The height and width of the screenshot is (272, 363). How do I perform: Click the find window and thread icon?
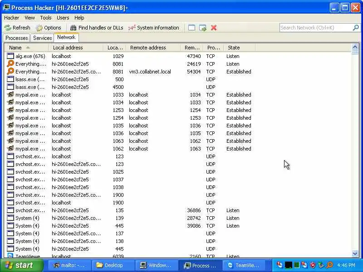pos(203,28)
